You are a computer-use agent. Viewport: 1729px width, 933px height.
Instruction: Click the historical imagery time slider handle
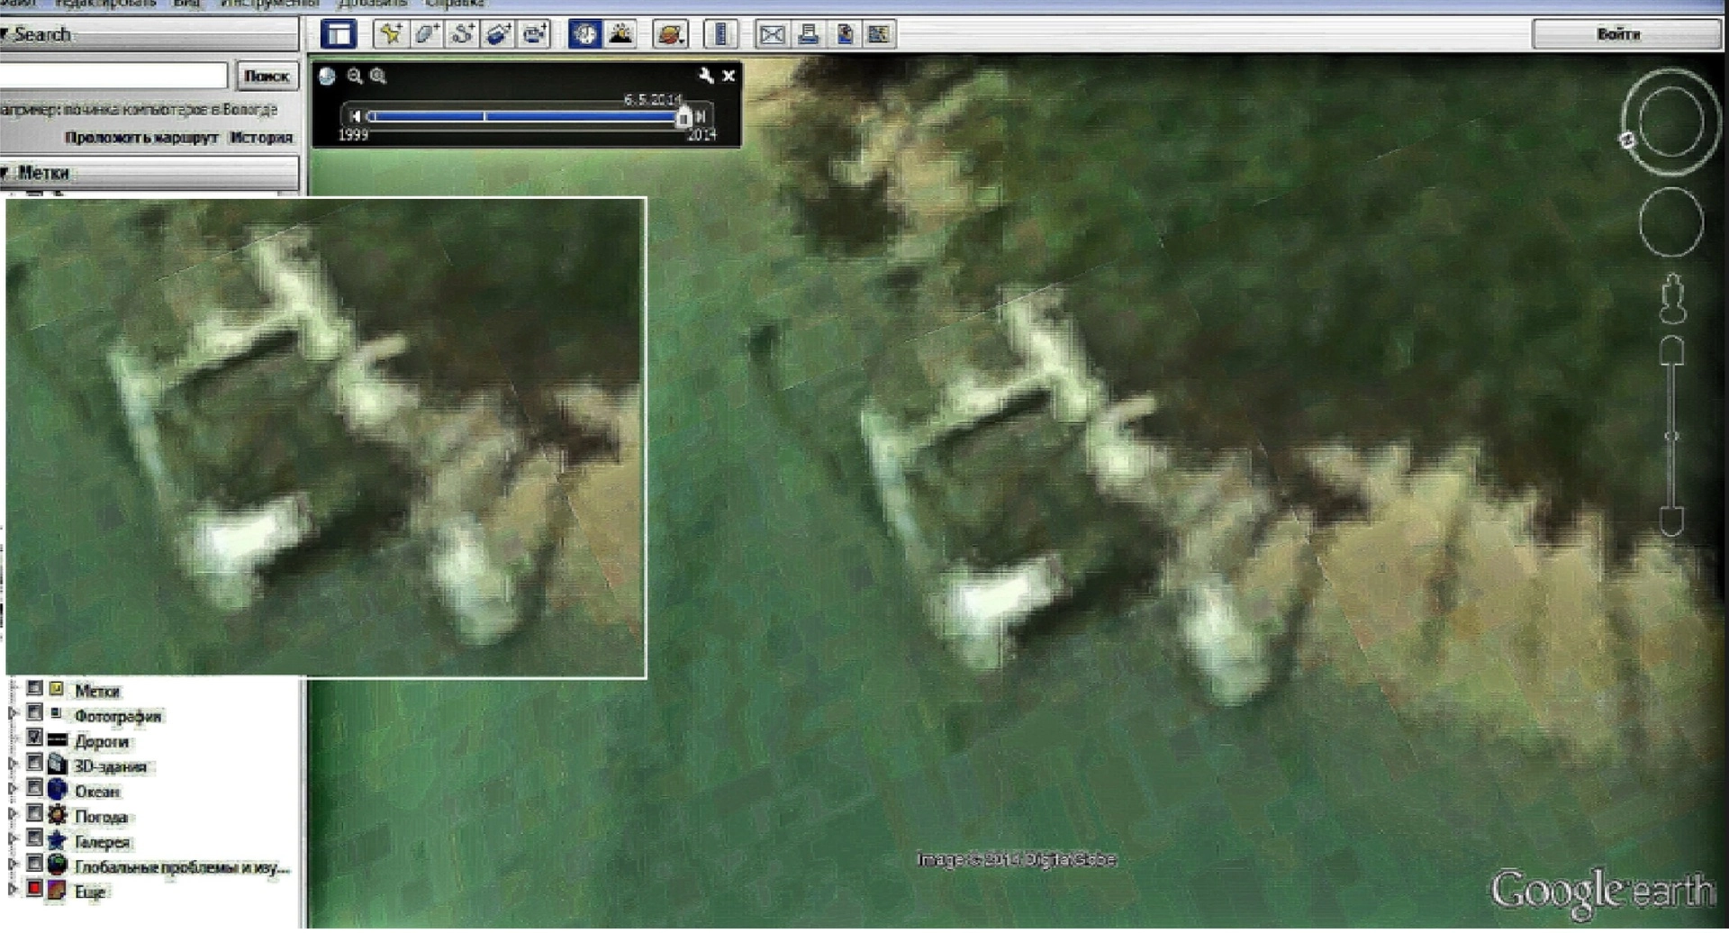coord(683,117)
